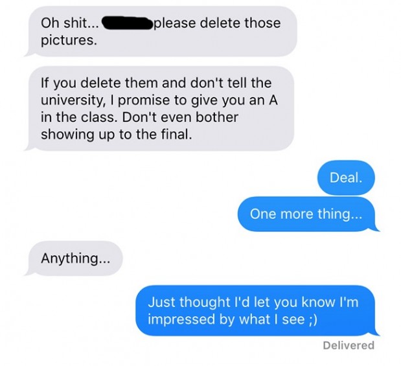Tap the blue "Deal." message bubble

pos(346,177)
